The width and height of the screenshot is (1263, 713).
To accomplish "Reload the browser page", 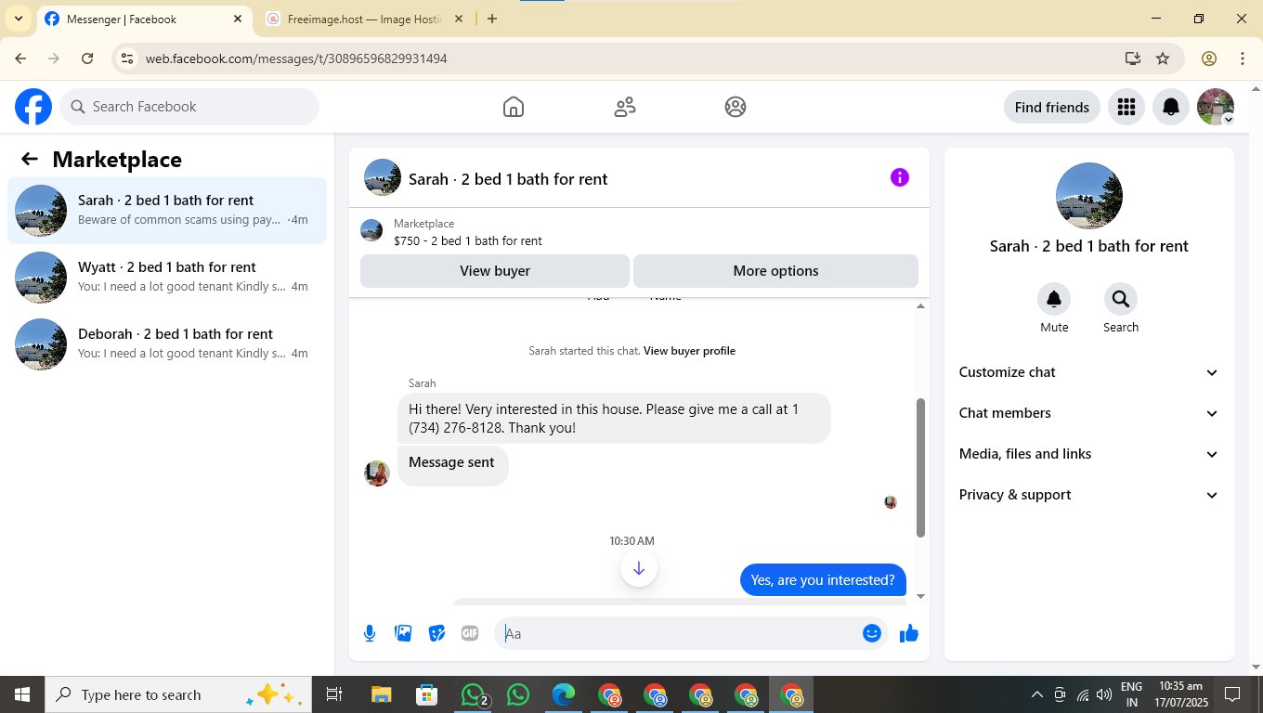I will click(87, 58).
